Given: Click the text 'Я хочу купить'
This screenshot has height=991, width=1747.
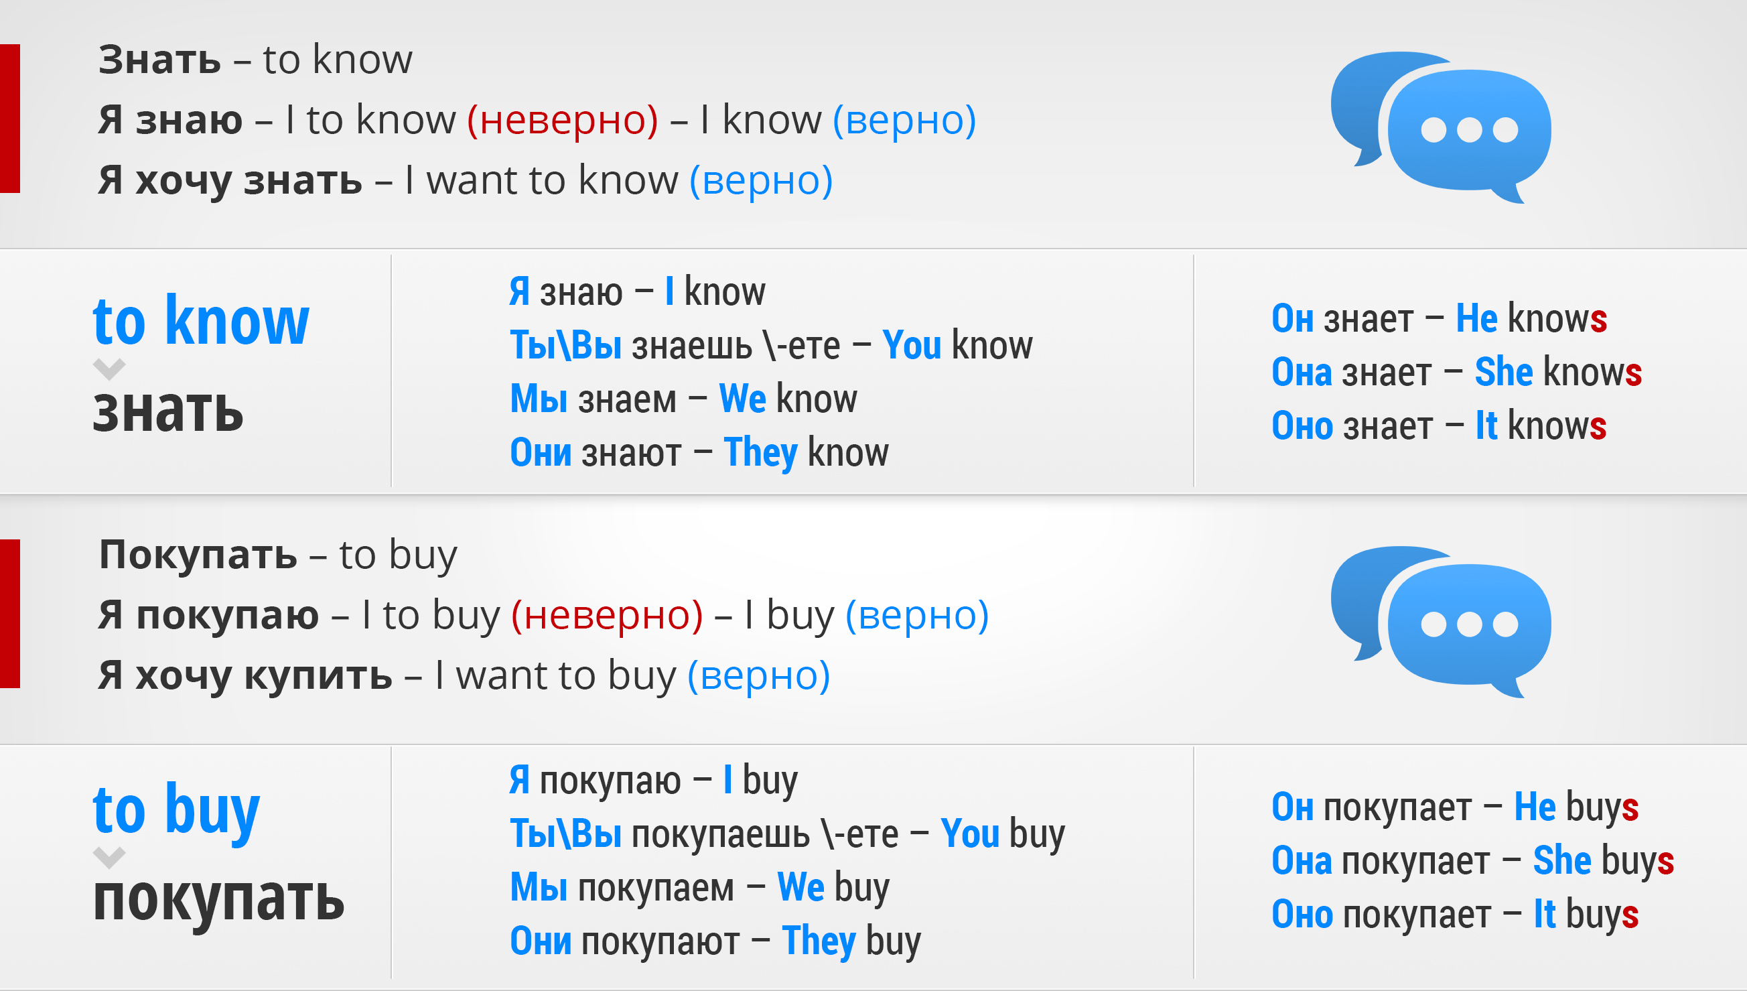Looking at the screenshot, I should tap(245, 676).
